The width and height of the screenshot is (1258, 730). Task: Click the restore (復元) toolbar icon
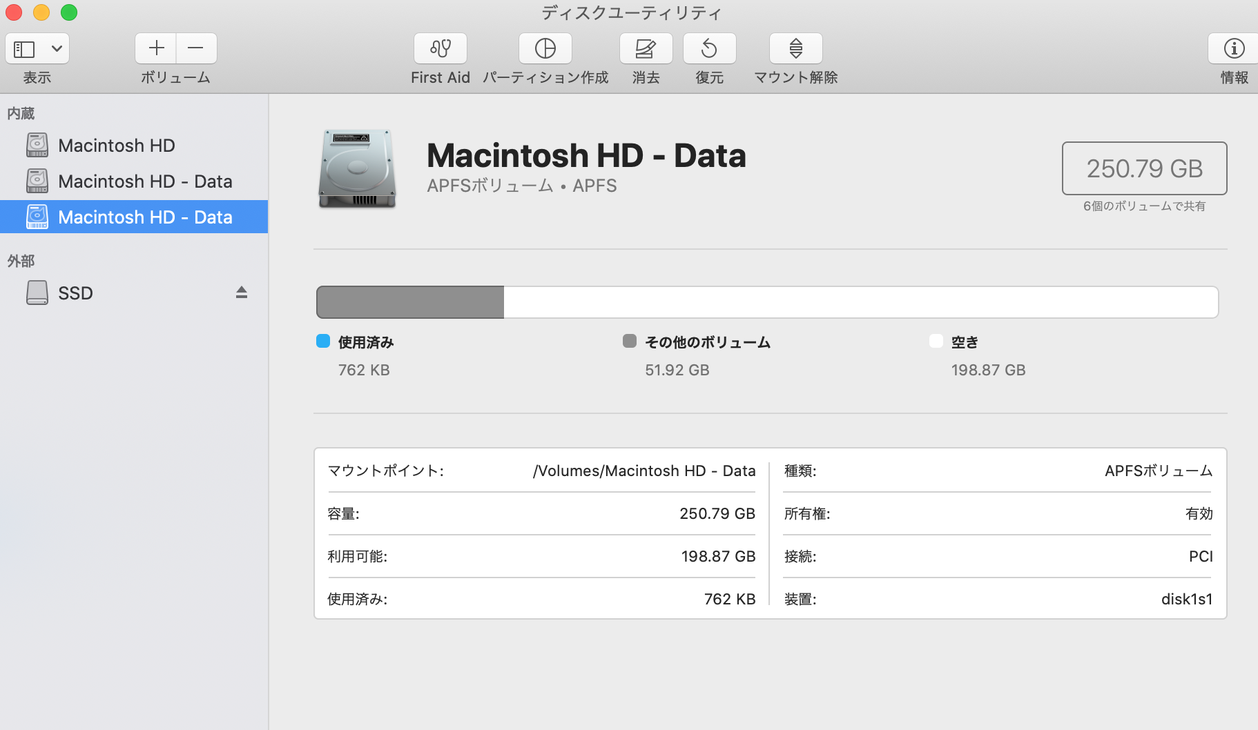(710, 48)
